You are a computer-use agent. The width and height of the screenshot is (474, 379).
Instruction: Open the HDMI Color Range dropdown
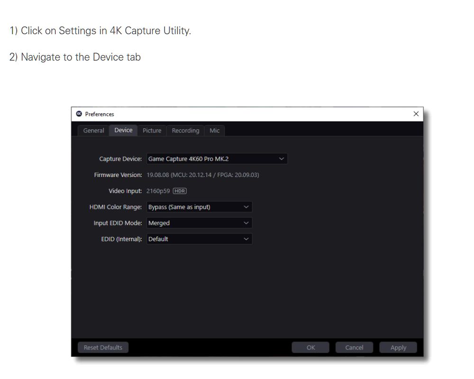click(199, 207)
